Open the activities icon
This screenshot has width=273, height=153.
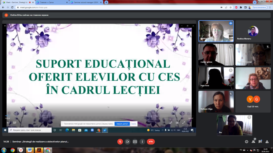(x=267, y=142)
